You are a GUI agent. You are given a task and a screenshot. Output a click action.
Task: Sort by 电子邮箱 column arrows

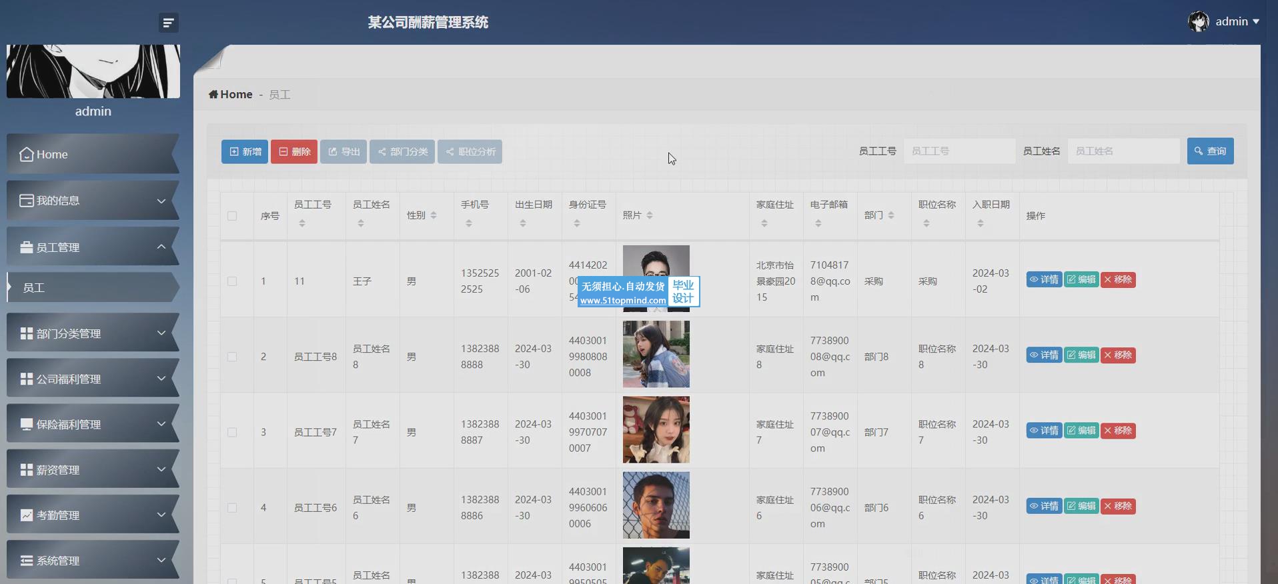point(818,223)
